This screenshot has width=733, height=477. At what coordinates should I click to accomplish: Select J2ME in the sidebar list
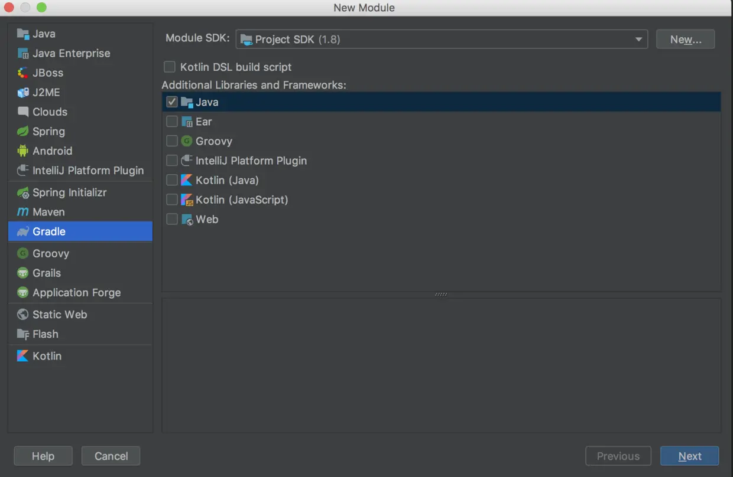coord(80,92)
